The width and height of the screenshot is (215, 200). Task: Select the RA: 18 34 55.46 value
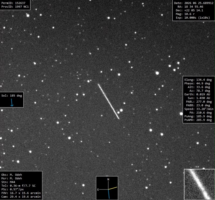tap(190, 7)
